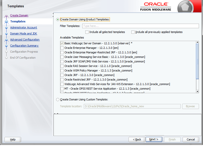Screen dimensions: 203x146
Task: Select the Templates step in the sidebar
Action: pos(18,21)
